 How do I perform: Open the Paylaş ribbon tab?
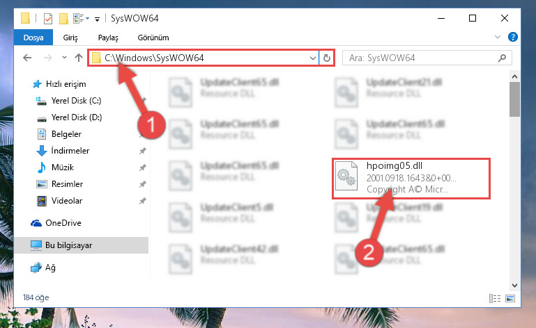[x=108, y=38]
